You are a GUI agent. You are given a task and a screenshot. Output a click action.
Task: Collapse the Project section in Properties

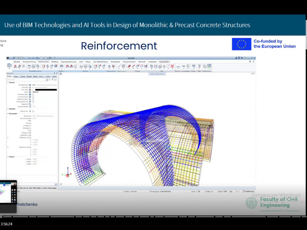[x=8, y=157]
